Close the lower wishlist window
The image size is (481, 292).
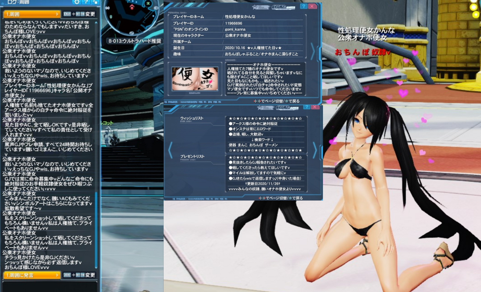[315, 107]
